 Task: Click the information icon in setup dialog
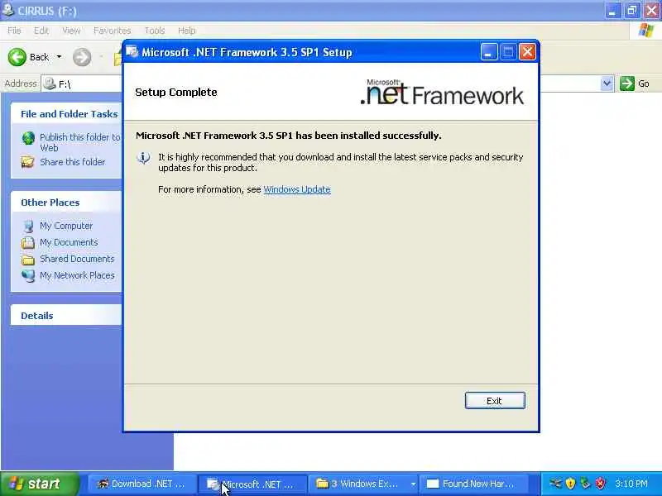coord(143,158)
